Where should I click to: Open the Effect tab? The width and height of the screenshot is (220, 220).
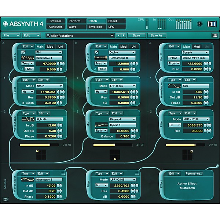click(116, 21)
